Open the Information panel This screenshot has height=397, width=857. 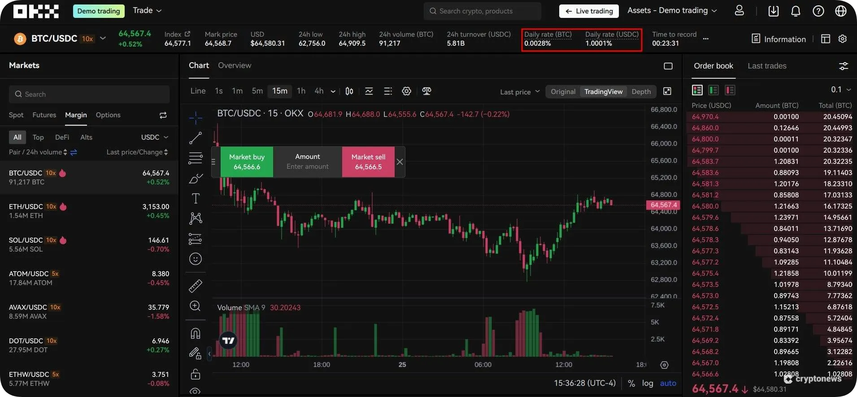[779, 39]
